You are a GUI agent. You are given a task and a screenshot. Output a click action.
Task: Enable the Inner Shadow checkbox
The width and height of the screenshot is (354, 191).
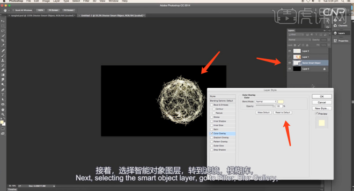[212, 121]
